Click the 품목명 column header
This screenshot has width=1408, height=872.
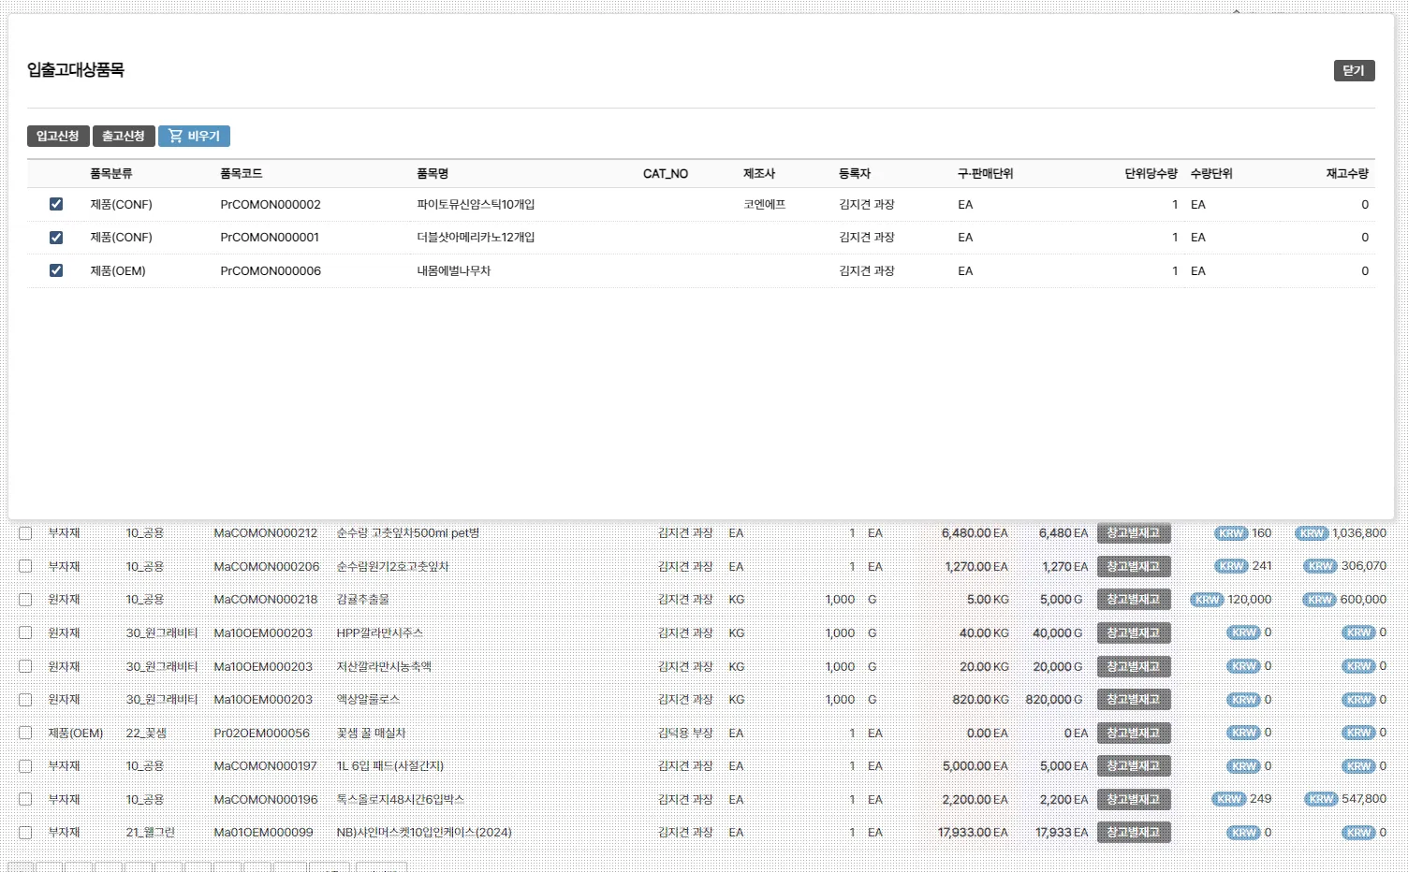(x=433, y=174)
